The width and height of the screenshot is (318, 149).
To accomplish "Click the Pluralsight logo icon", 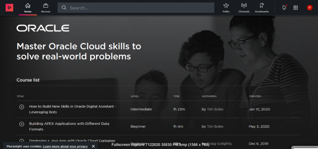I will (9, 8).
